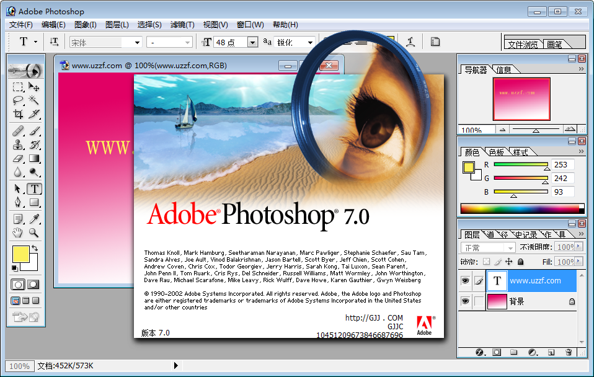Select the History Brush tool
This screenshot has width=594, height=377.
point(34,144)
